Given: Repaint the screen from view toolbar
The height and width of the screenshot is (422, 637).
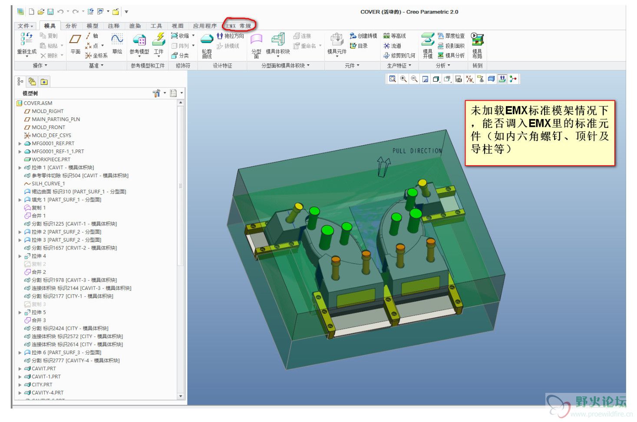Looking at the screenshot, I should click(425, 79).
